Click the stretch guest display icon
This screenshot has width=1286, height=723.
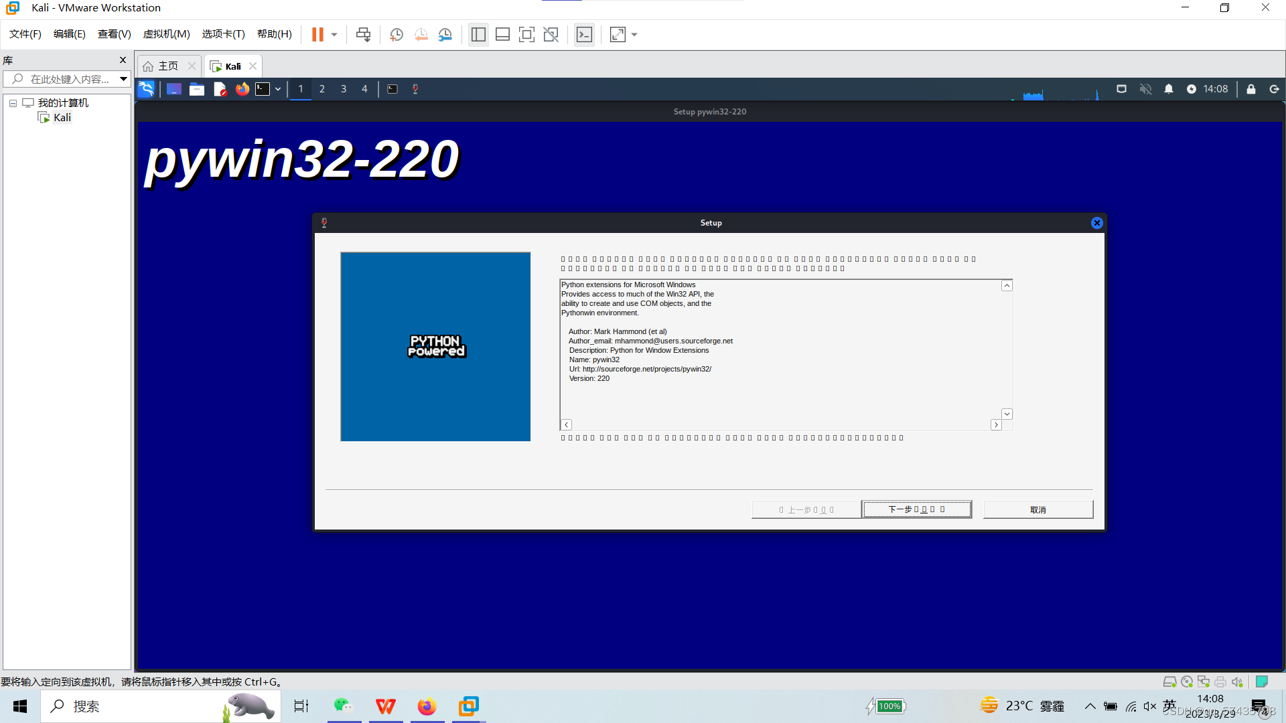point(618,35)
